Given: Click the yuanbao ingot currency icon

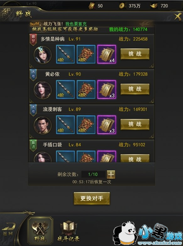Looking at the screenshot, I should [154, 6].
